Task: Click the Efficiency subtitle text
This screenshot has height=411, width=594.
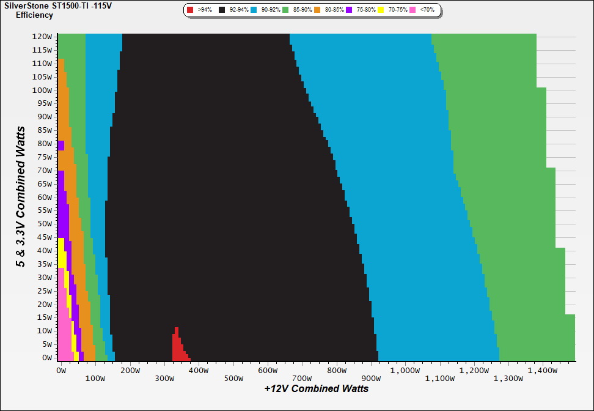Action: pyautogui.click(x=34, y=15)
